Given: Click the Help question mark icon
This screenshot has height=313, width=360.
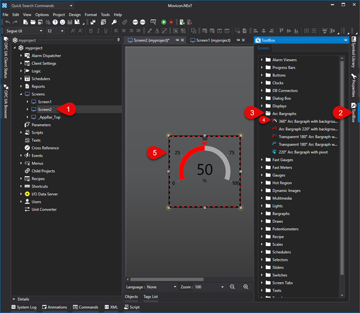Looking at the screenshot, I should click(55, 22).
